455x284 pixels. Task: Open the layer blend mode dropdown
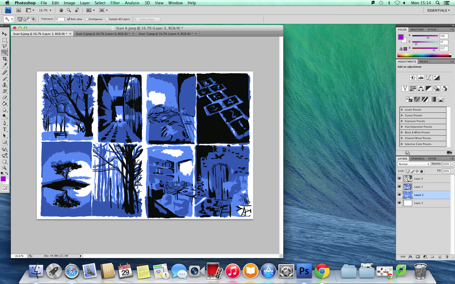coord(414,164)
